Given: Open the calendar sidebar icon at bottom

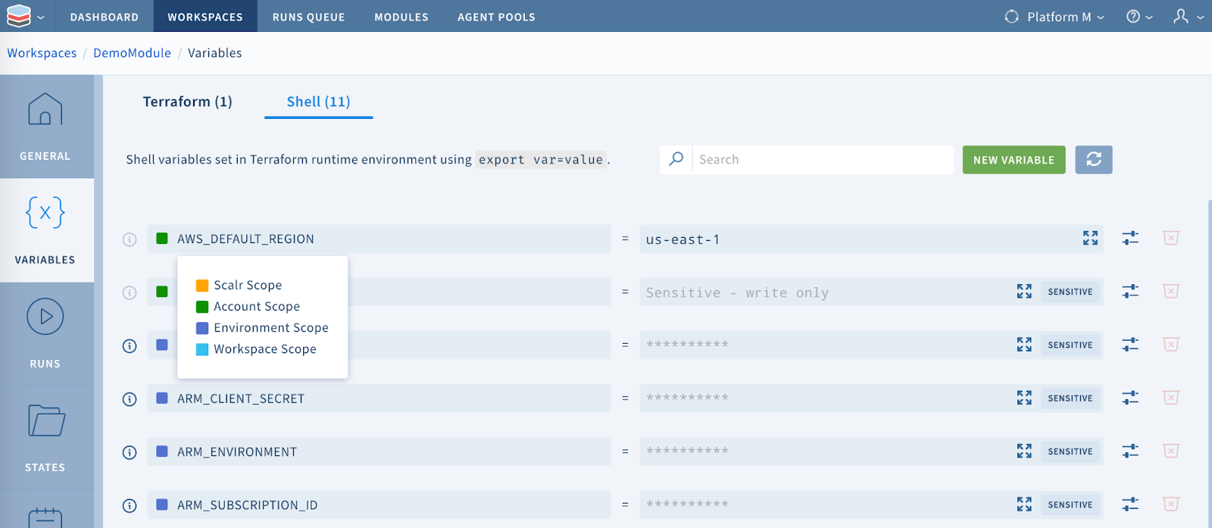Looking at the screenshot, I should [45, 517].
